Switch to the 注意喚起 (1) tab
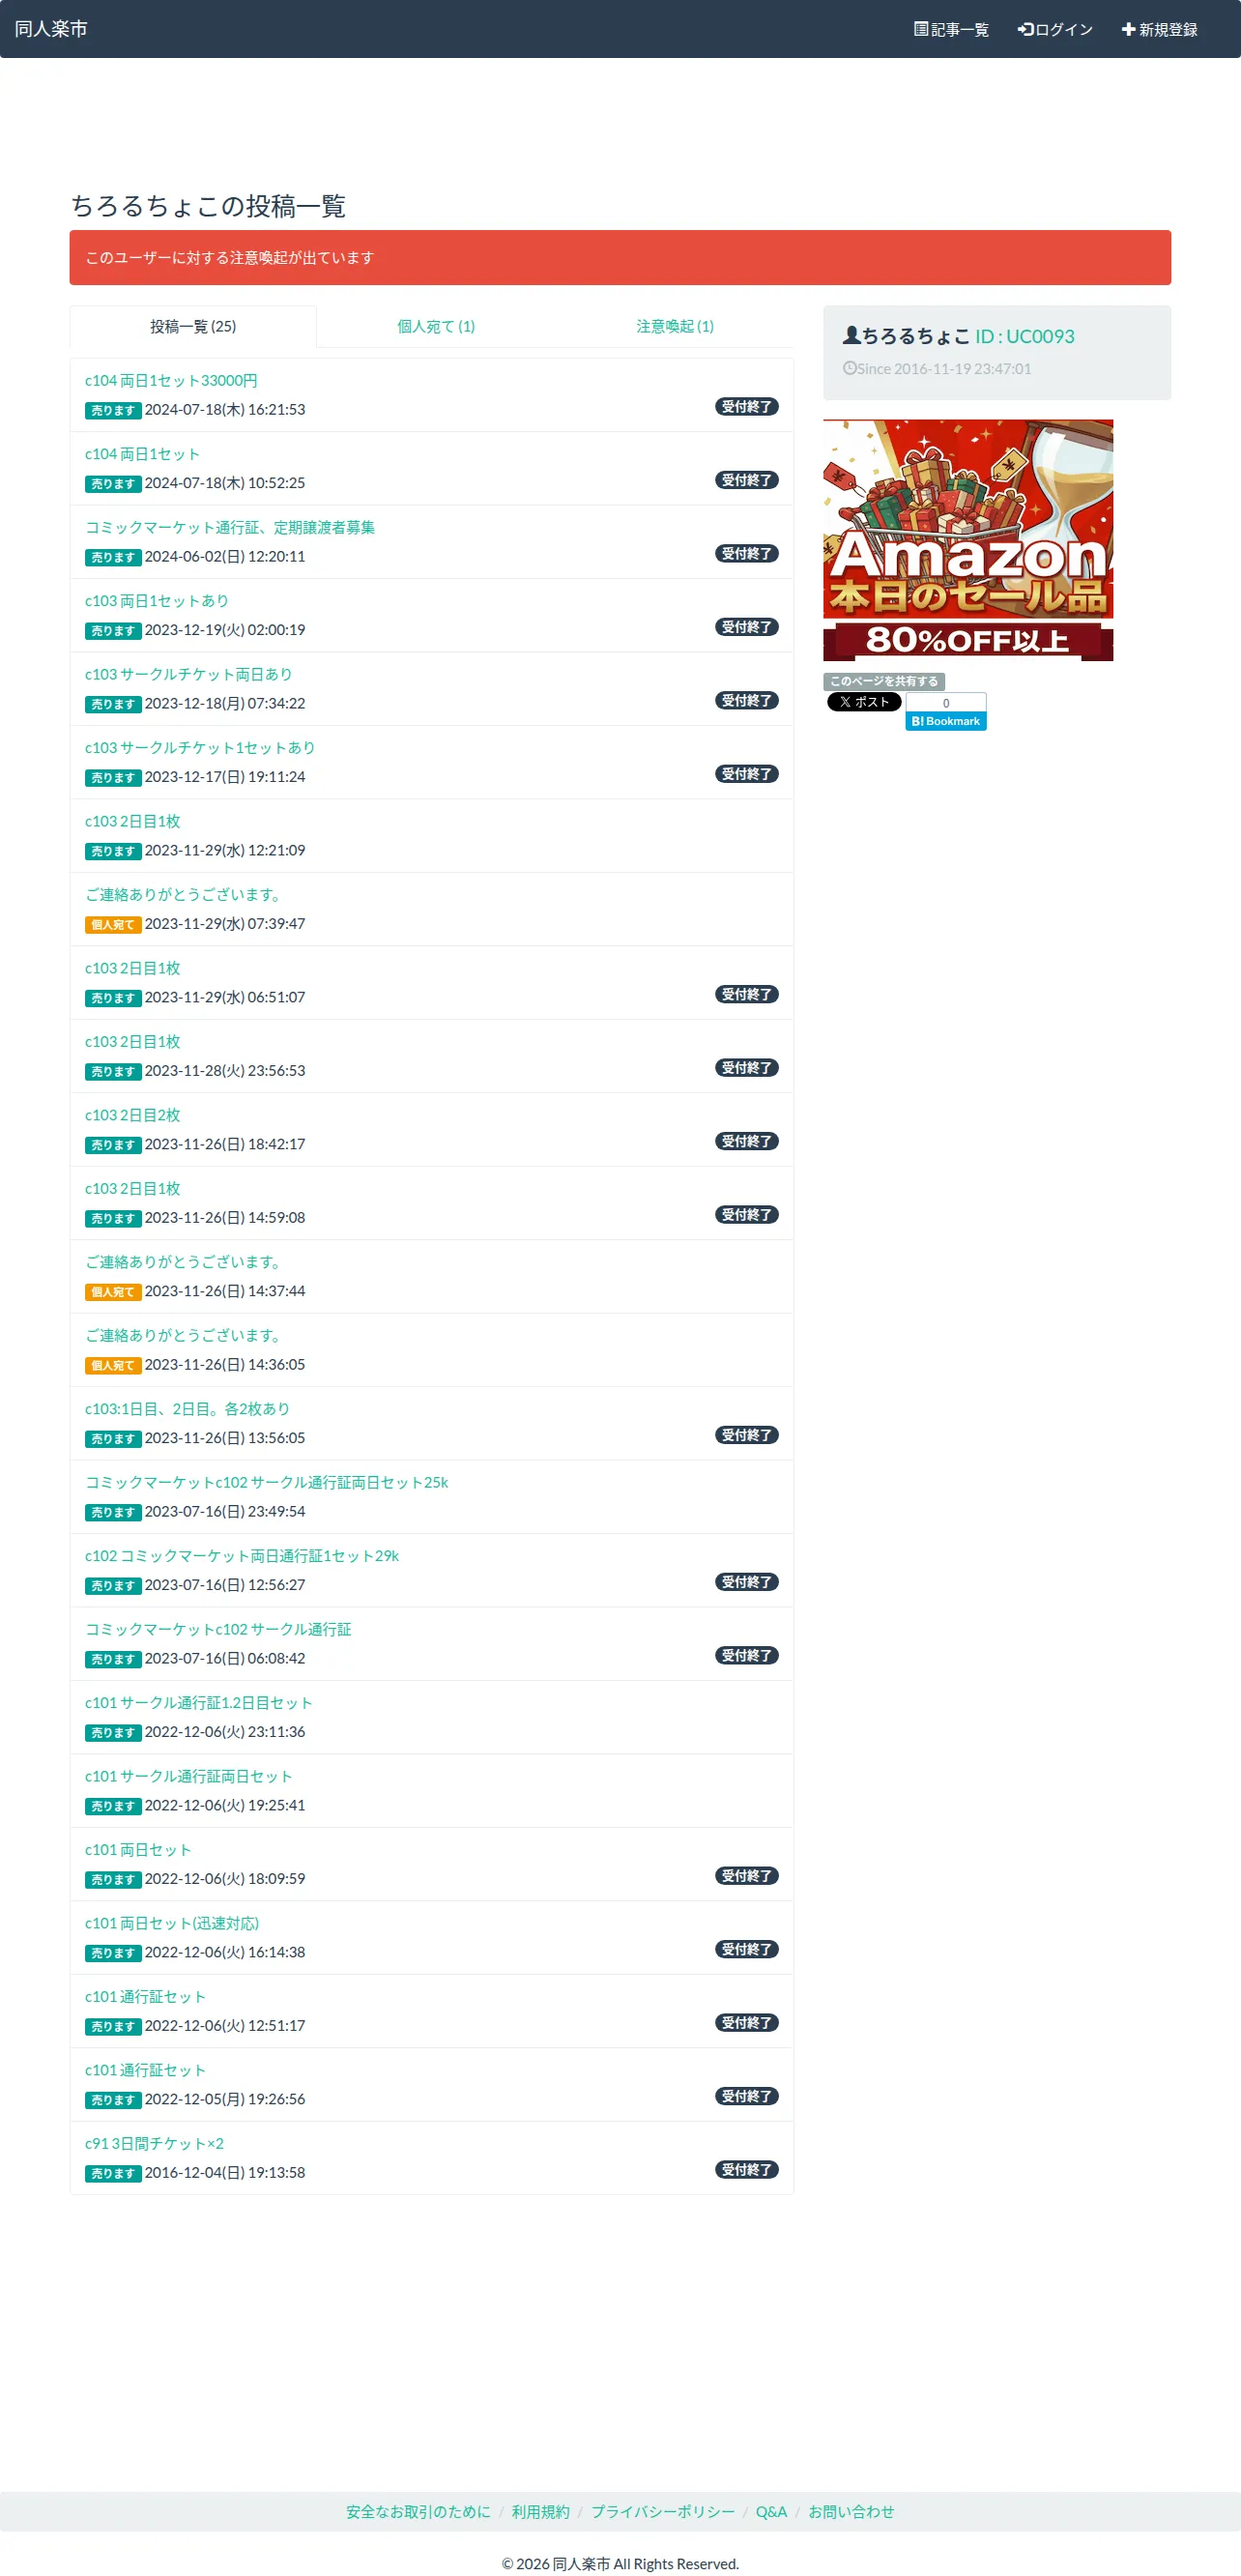 point(675,327)
